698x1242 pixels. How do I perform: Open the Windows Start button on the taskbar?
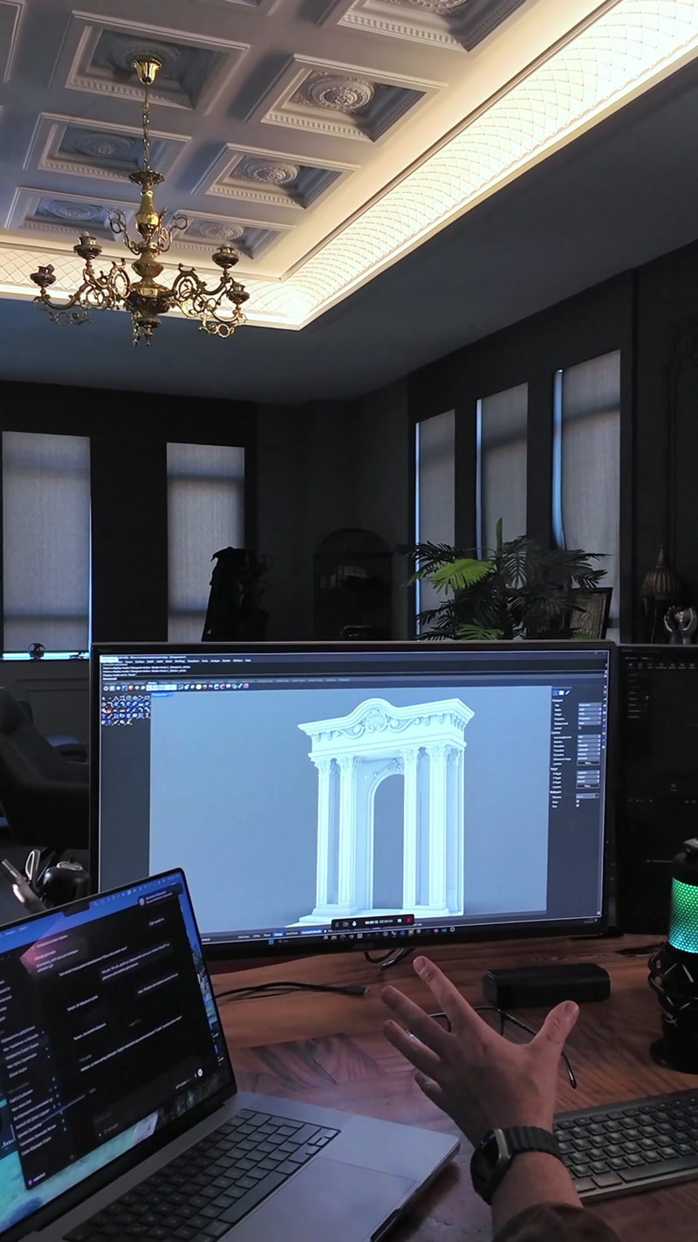click(x=271, y=942)
